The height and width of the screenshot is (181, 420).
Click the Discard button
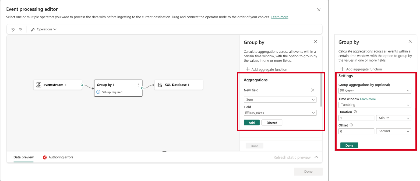pos(272,123)
